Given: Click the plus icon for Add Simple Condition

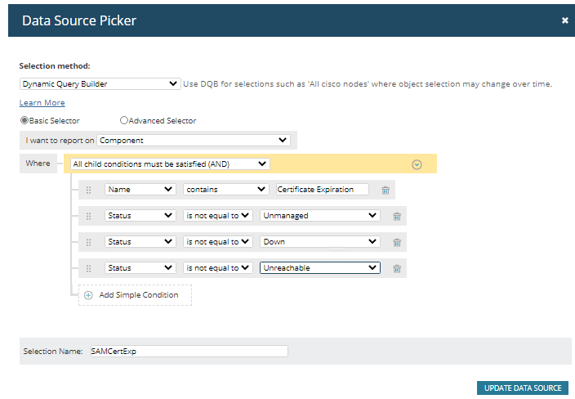Looking at the screenshot, I should tap(88, 295).
